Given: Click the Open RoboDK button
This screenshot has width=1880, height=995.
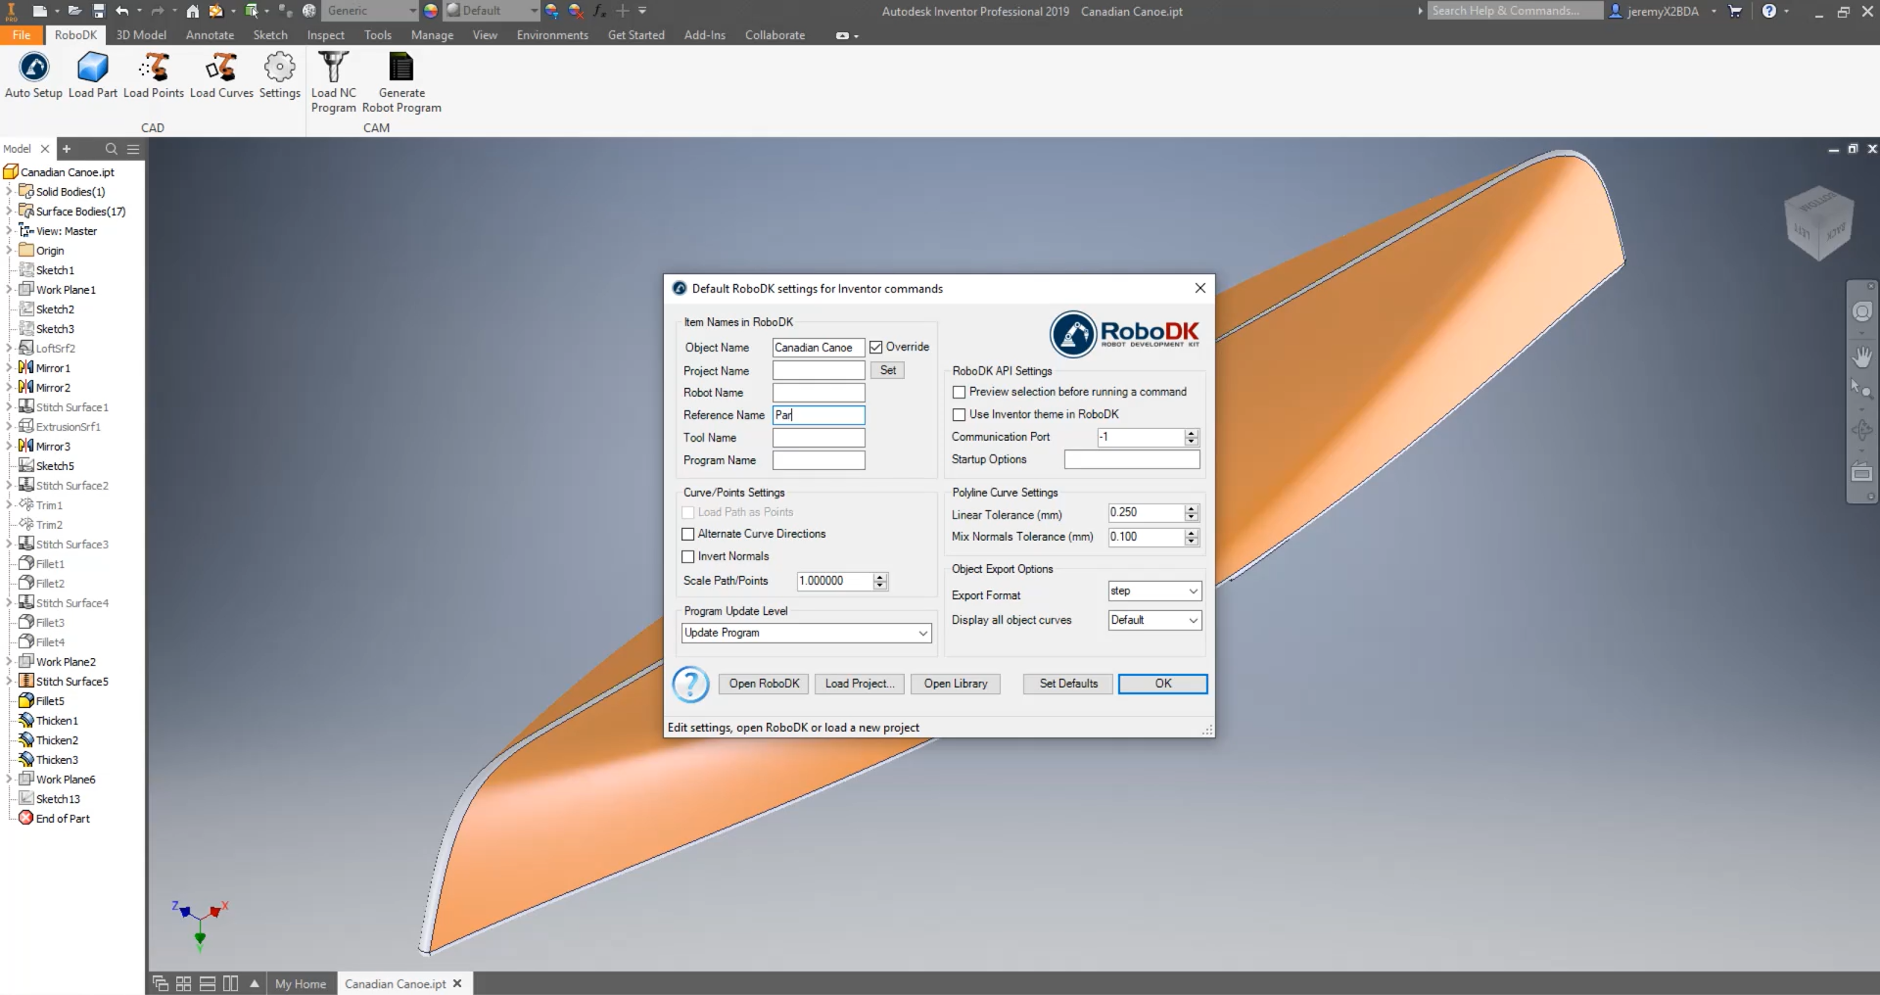Looking at the screenshot, I should (x=764, y=684).
